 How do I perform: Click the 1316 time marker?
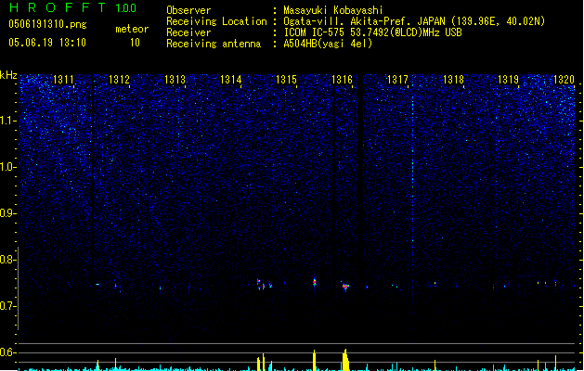tap(342, 80)
